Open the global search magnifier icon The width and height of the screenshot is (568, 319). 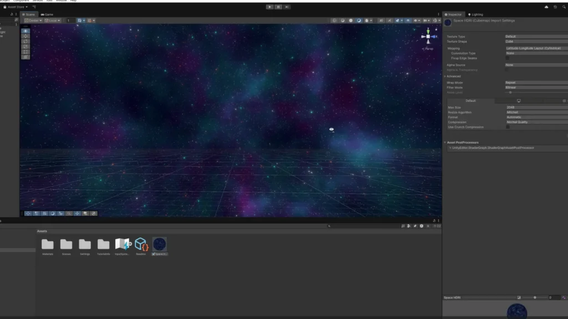[x=564, y=7]
